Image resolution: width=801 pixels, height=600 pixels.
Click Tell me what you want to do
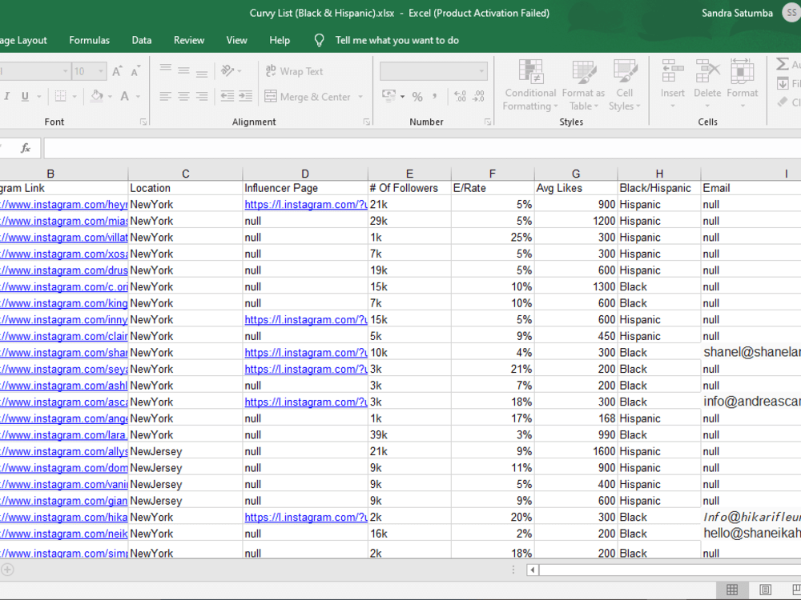click(x=397, y=40)
